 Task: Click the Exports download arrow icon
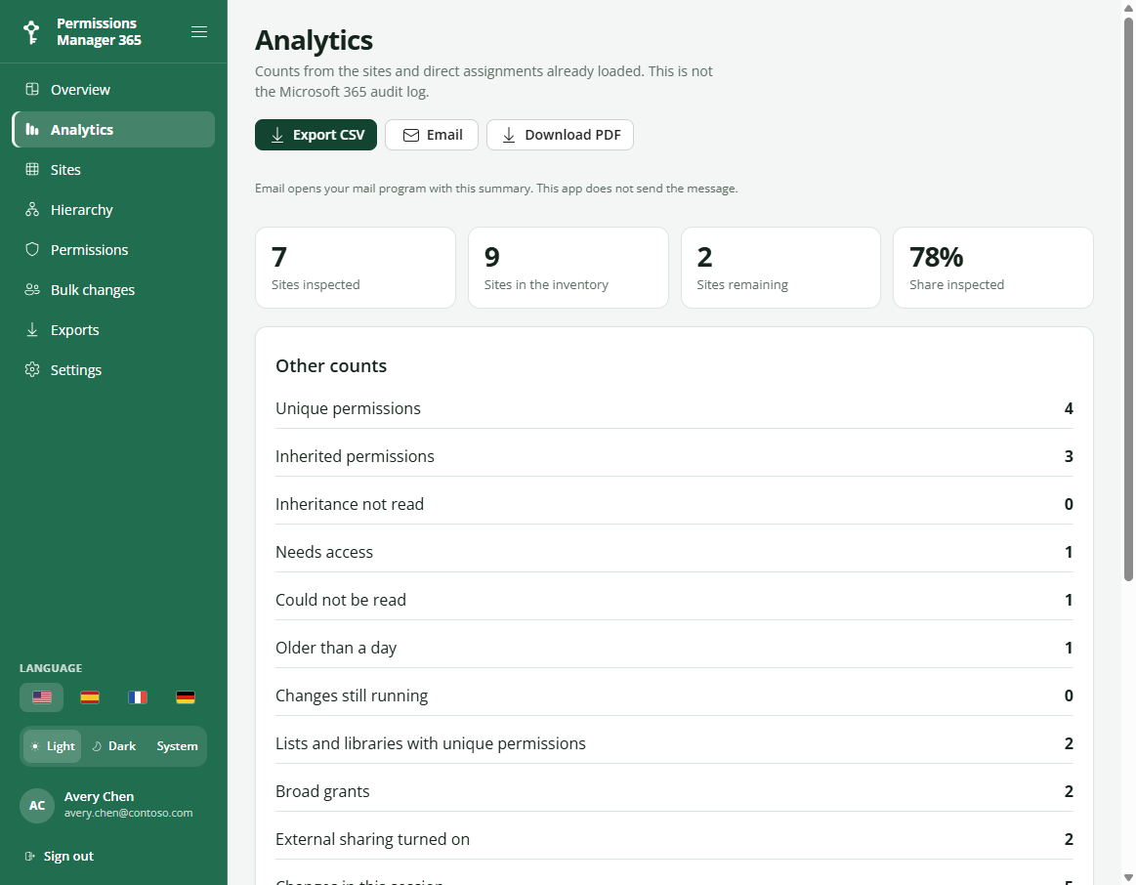point(32,329)
